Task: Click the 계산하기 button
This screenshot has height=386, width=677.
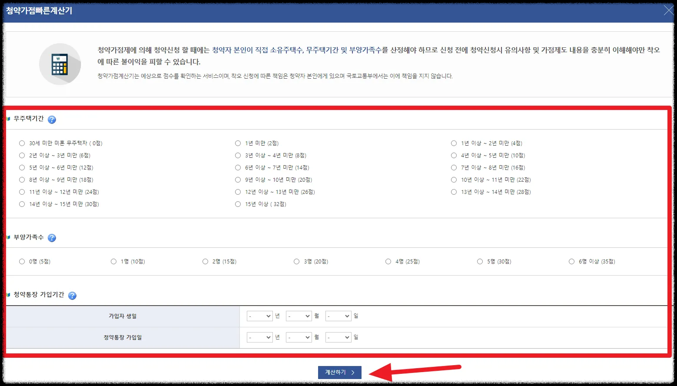Action: [340, 373]
